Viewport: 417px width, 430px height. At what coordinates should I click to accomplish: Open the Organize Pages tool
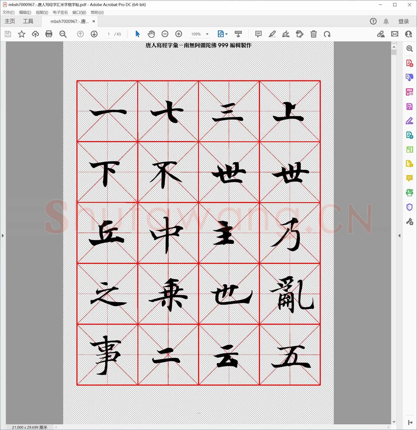pyautogui.click(x=409, y=92)
